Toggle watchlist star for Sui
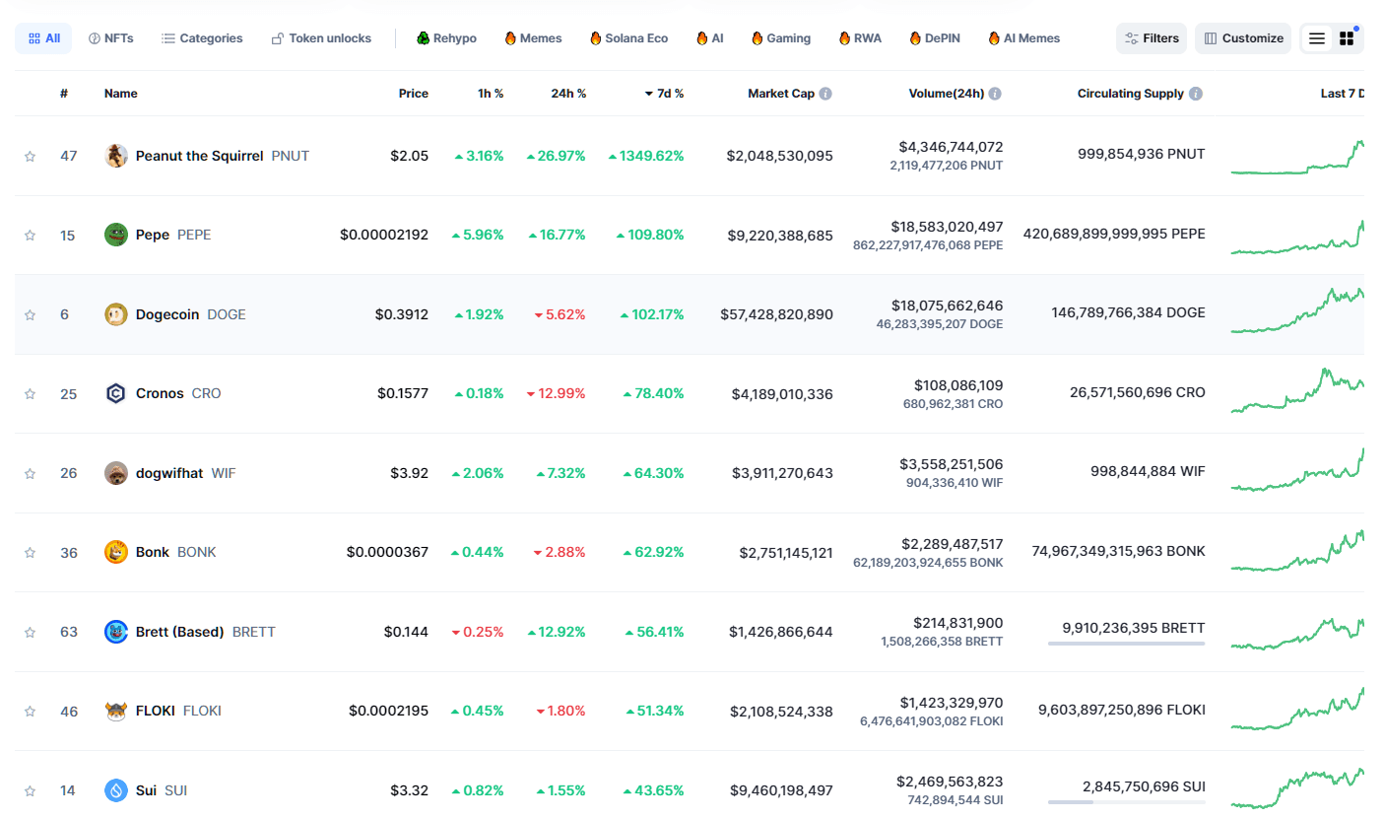 point(30,790)
